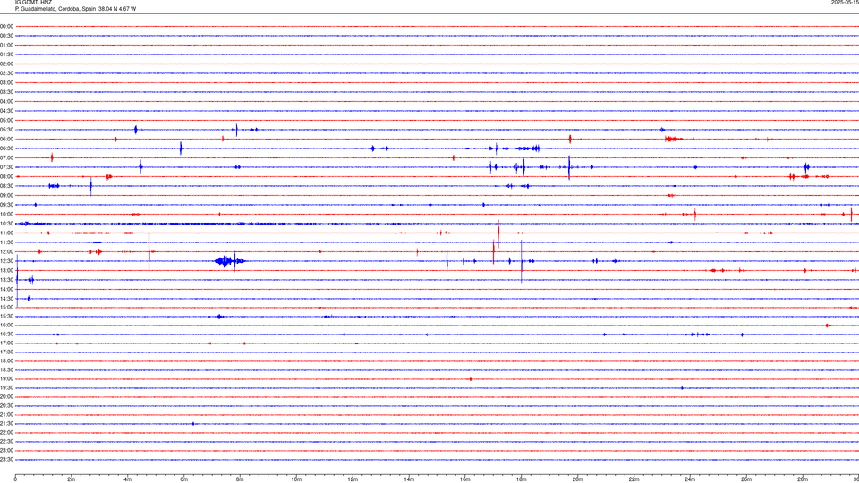Select the 05:30 trace time label

(x=6, y=130)
